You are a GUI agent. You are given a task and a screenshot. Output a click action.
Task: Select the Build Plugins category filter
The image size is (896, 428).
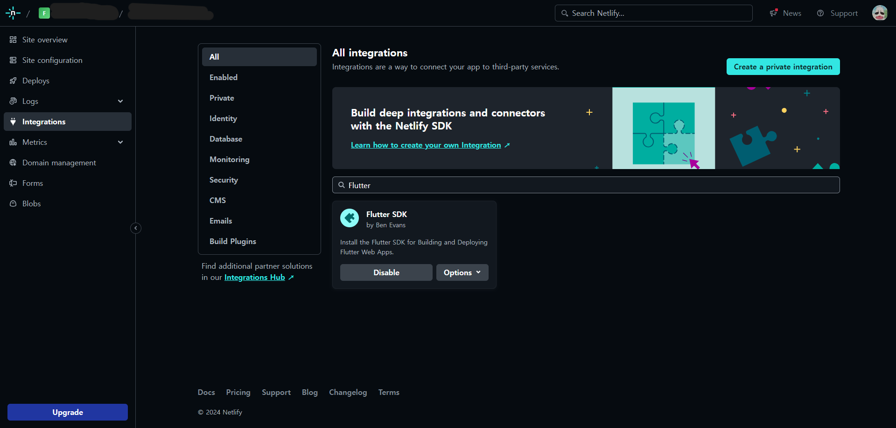[x=259, y=241]
